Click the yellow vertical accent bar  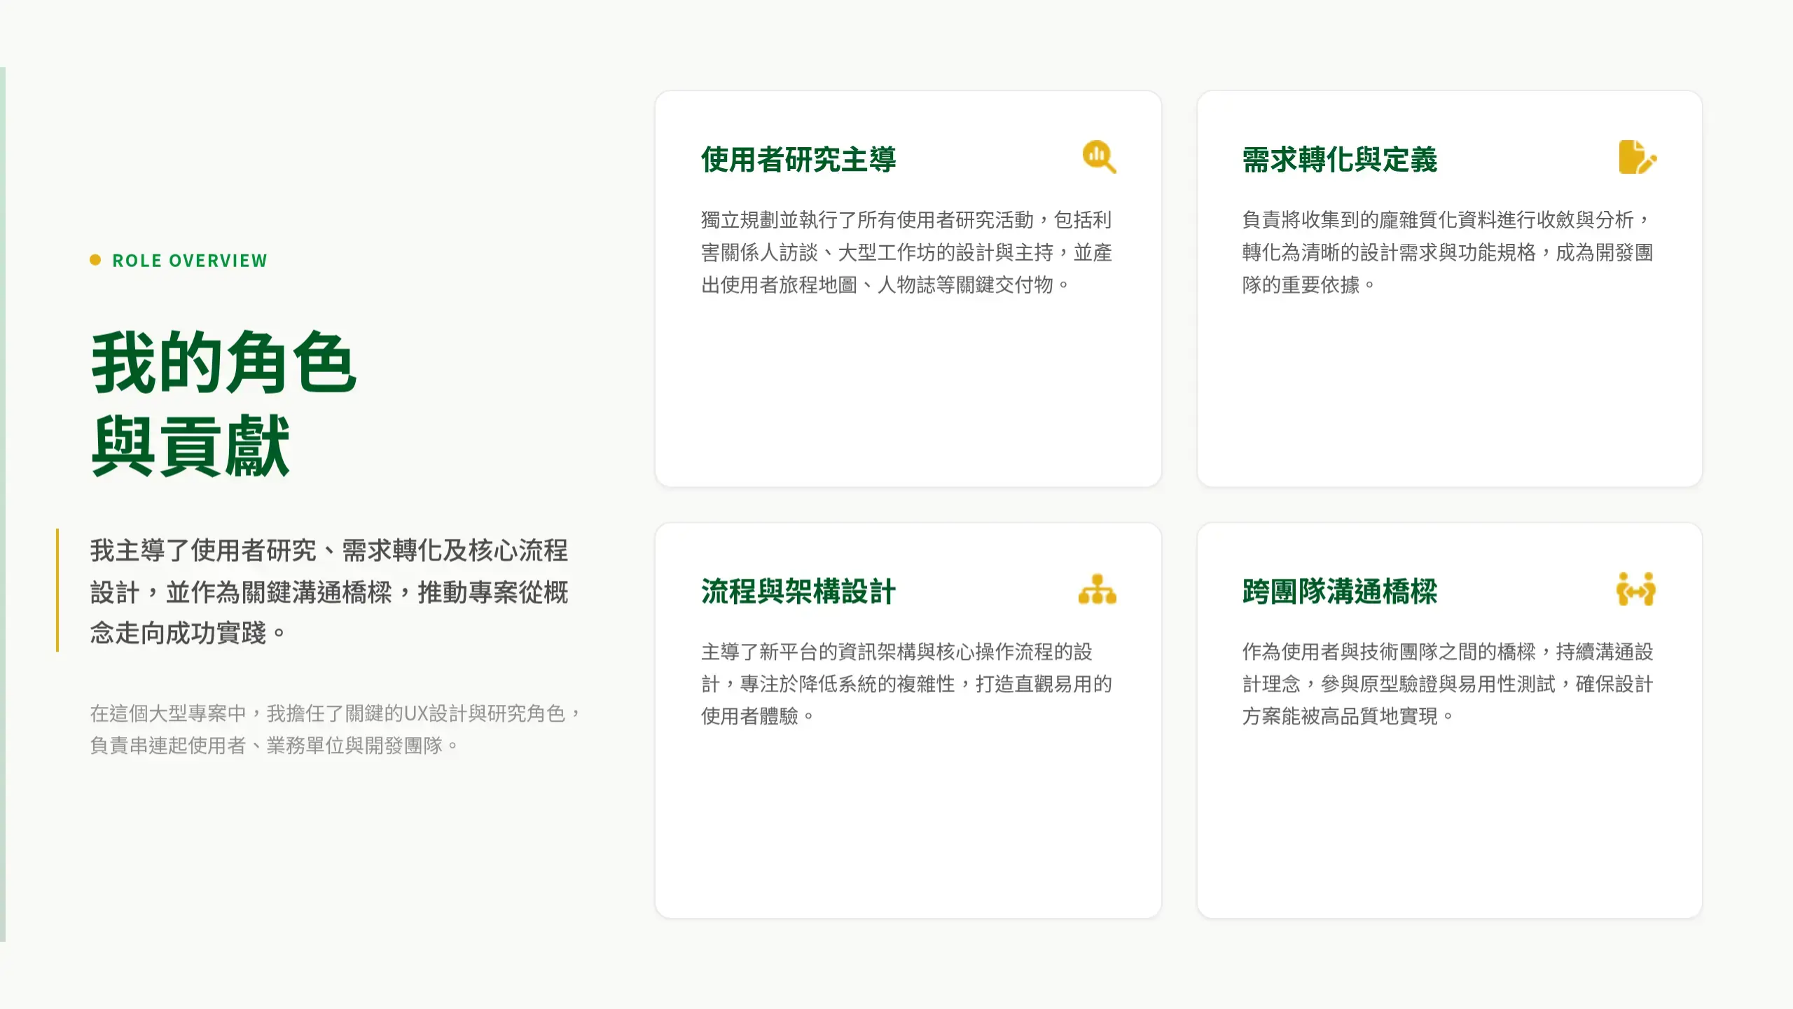point(57,590)
